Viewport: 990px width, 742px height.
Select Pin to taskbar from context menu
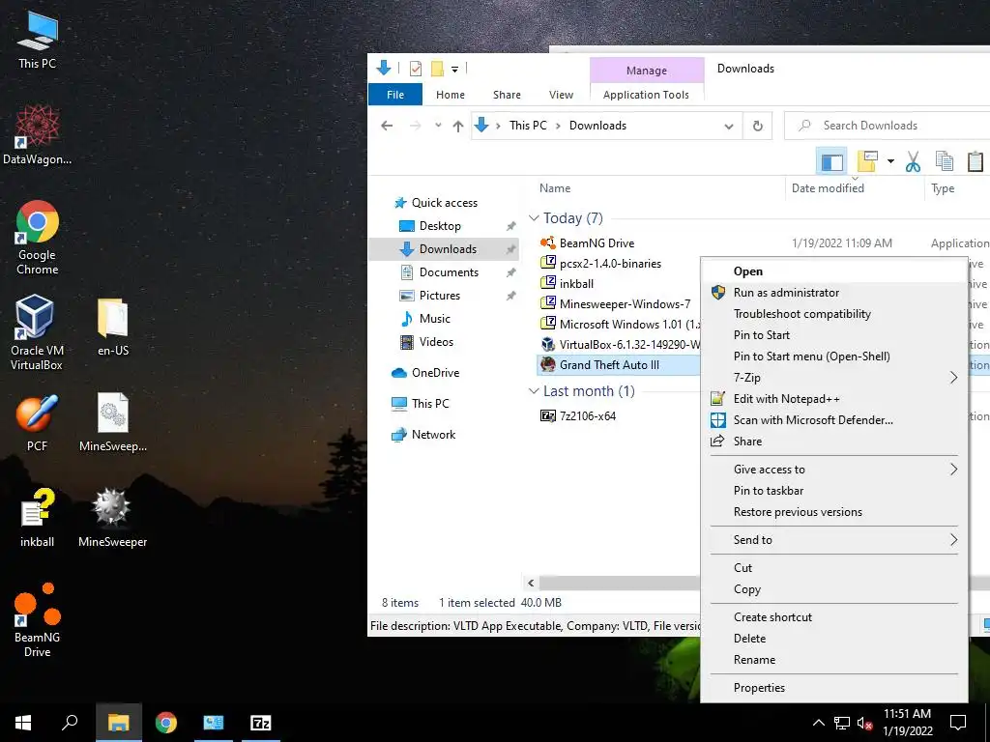point(833,491)
